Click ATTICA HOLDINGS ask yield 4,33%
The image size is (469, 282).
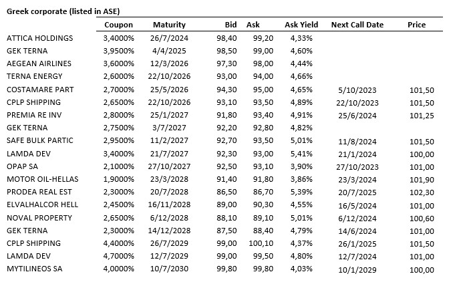coord(301,38)
